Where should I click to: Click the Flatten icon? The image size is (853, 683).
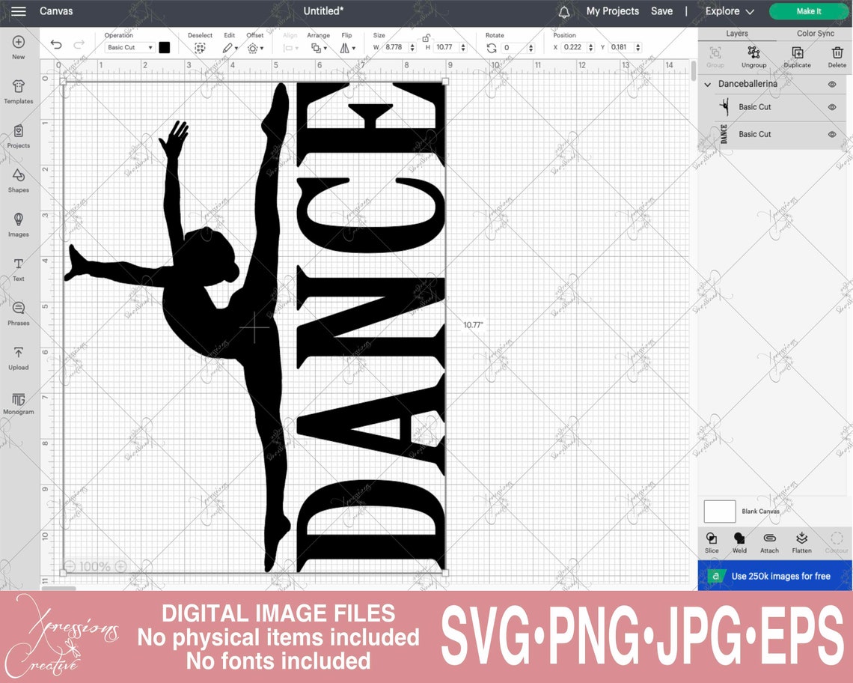click(801, 541)
